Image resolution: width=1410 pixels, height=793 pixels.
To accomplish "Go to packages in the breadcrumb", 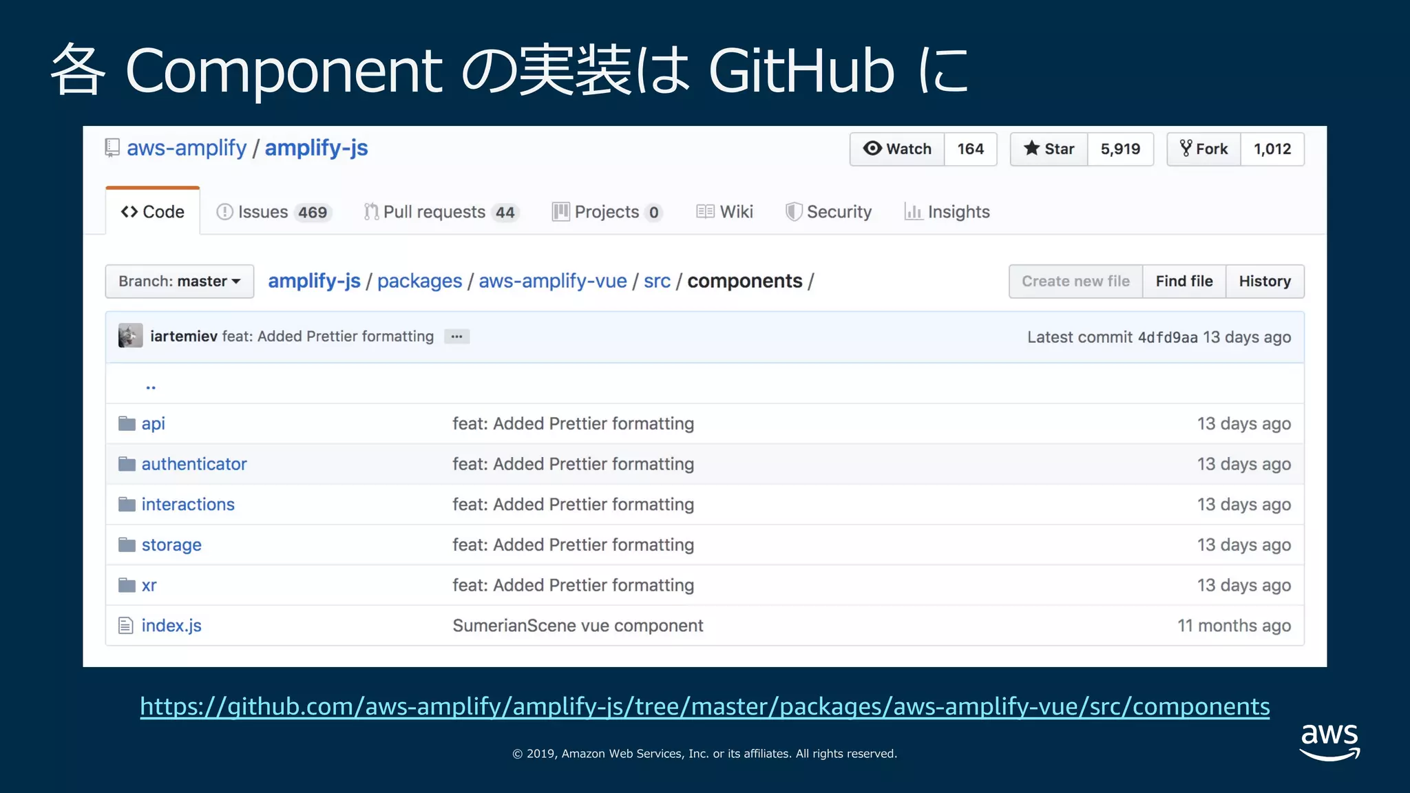I will (419, 281).
